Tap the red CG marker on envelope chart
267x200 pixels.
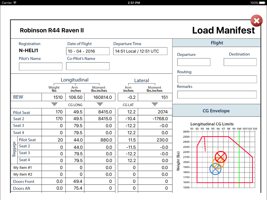[221, 157]
